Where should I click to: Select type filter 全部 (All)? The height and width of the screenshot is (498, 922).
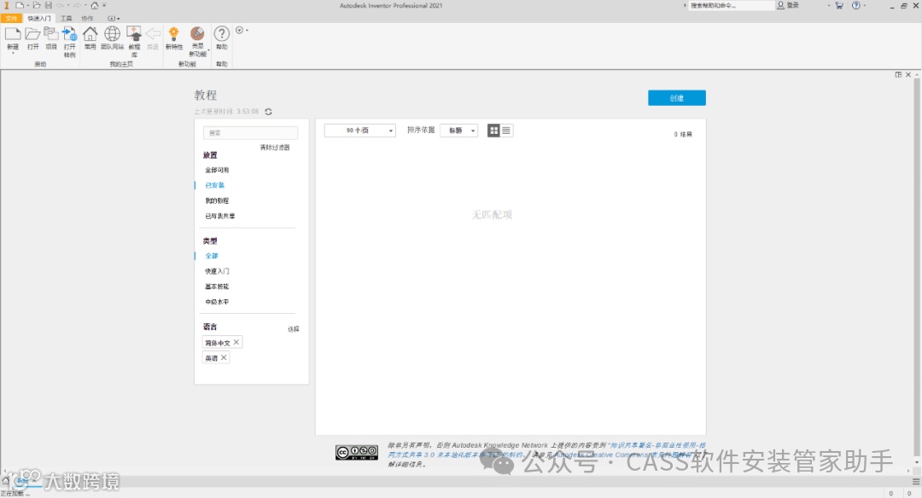click(212, 256)
